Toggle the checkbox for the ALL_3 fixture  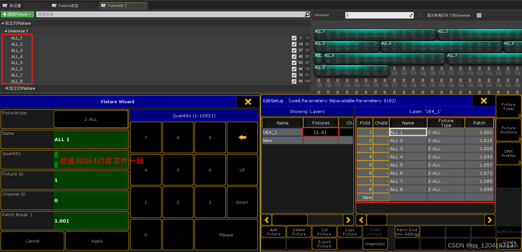294,50
